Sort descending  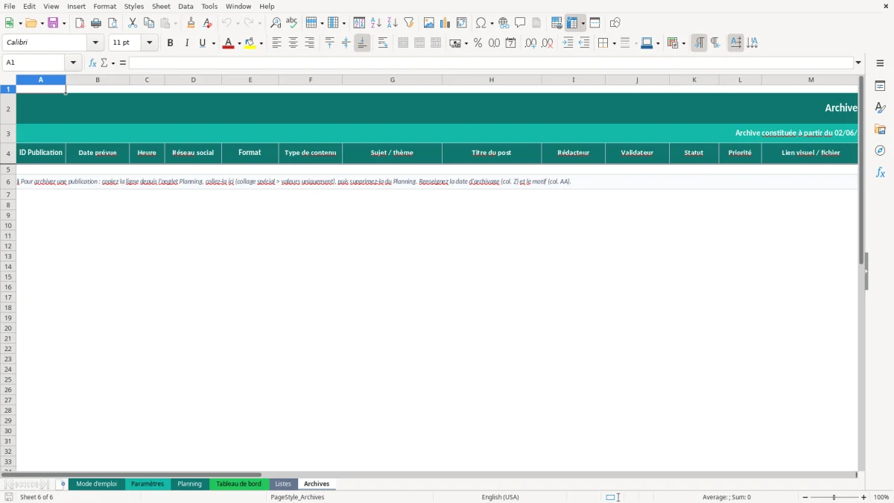coord(393,23)
